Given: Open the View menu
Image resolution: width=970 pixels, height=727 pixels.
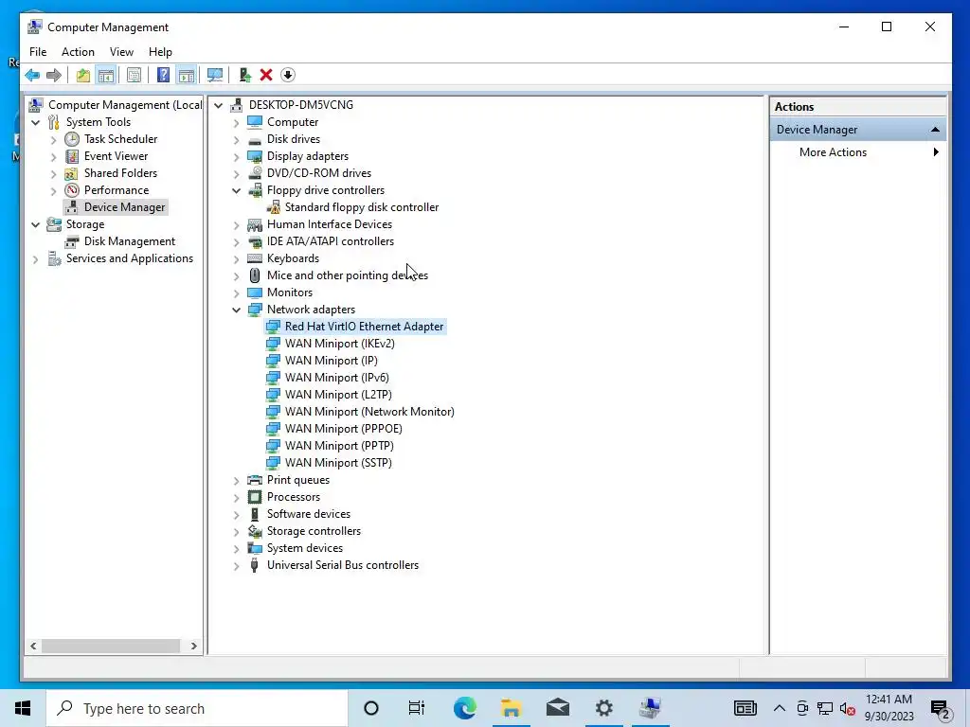Looking at the screenshot, I should click(x=121, y=52).
